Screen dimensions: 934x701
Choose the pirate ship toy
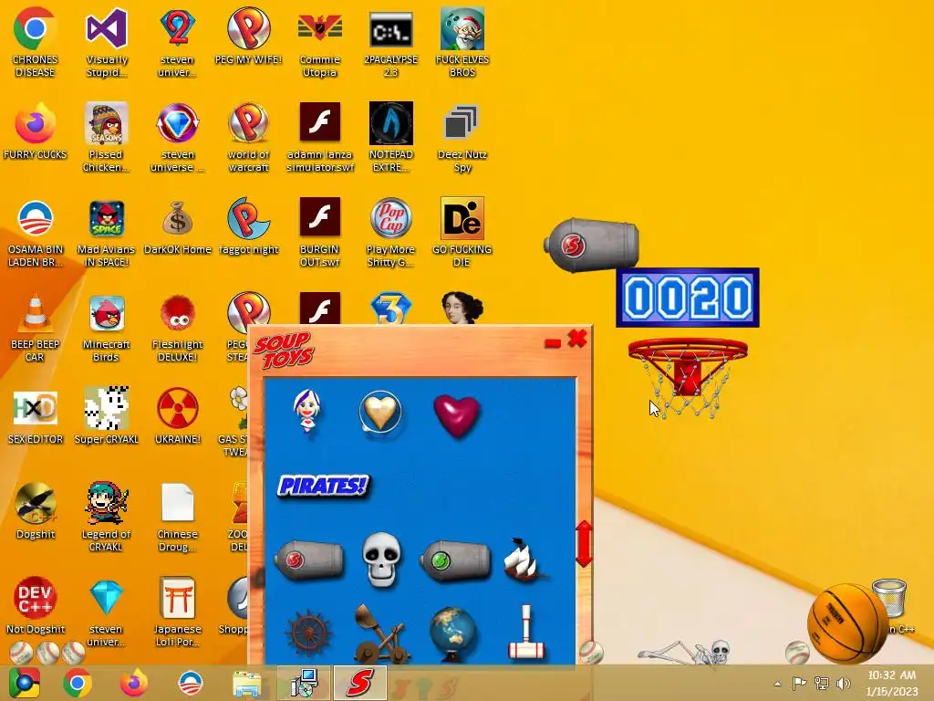[524, 560]
